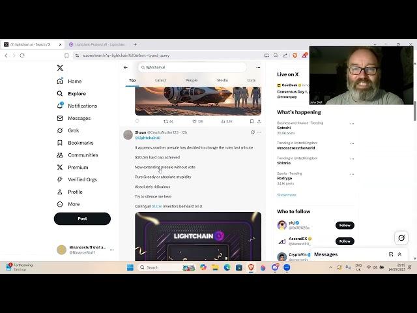
Task: Click the X logo in the sidebar
Action: click(60, 68)
